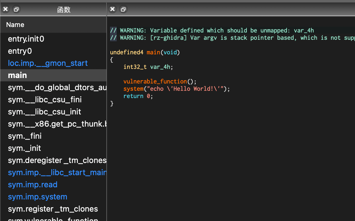This screenshot has height=221, width=355.
Task: Select sym.__do_global_dtors_aux function entry
Action: click(57, 87)
